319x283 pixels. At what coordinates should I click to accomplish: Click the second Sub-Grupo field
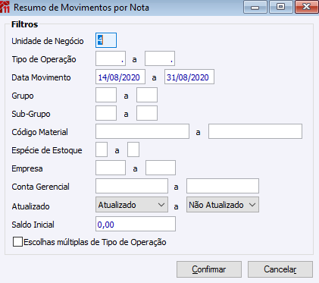(x=147, y=113)
